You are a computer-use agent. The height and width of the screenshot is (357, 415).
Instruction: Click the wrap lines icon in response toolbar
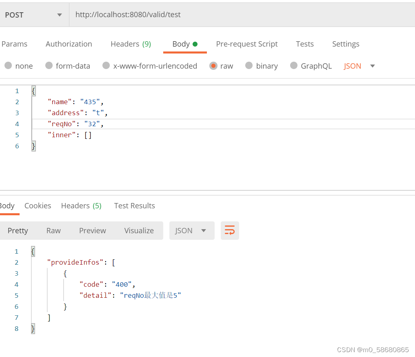(230, 230)
